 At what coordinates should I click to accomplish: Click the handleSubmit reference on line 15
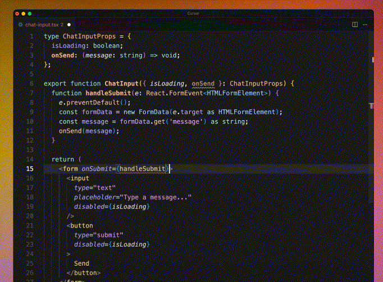click(x=143, y=169)
